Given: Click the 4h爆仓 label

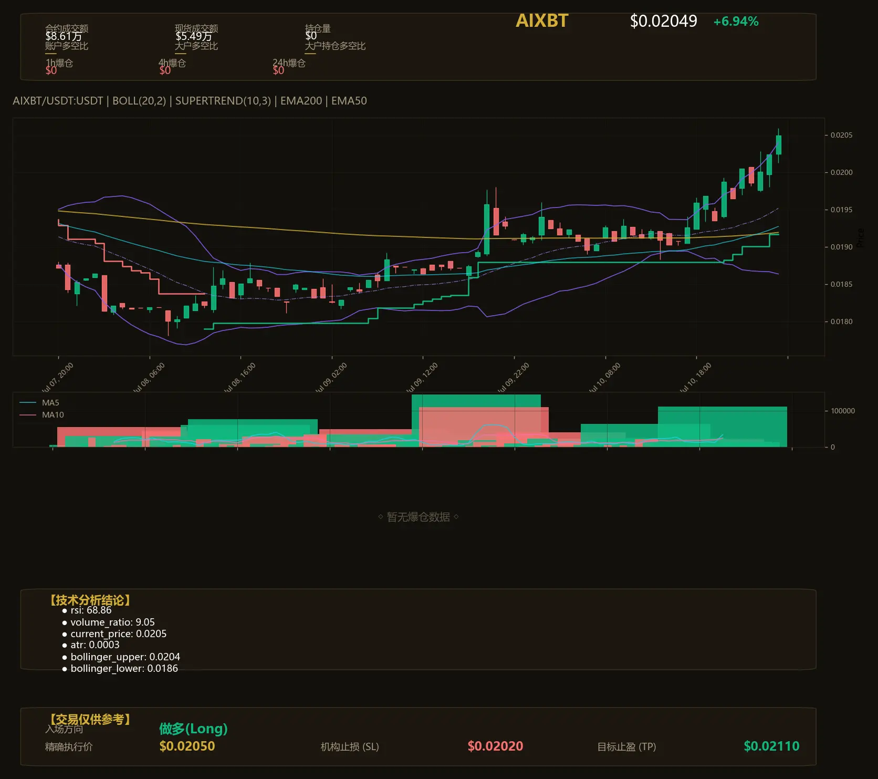Looking at the screenshot, I should click(x=172, y=63).
